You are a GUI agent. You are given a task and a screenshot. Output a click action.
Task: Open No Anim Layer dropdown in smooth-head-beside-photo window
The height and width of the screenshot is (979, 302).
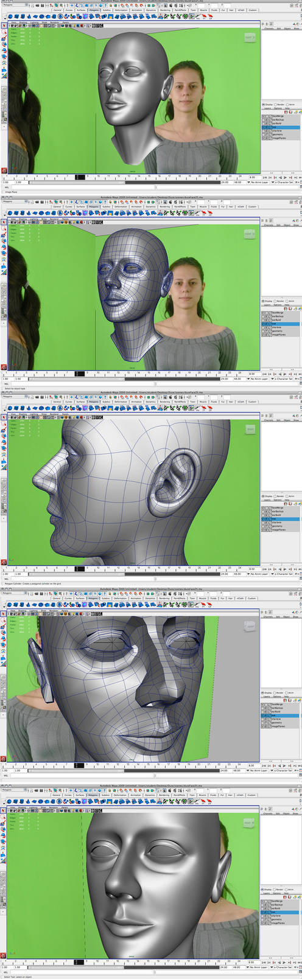pyautogui.click(x=259, y=182)
